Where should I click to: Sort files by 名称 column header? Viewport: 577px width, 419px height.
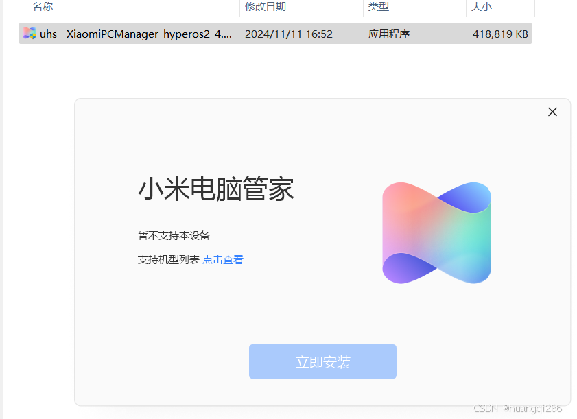[x=43, y=6]
